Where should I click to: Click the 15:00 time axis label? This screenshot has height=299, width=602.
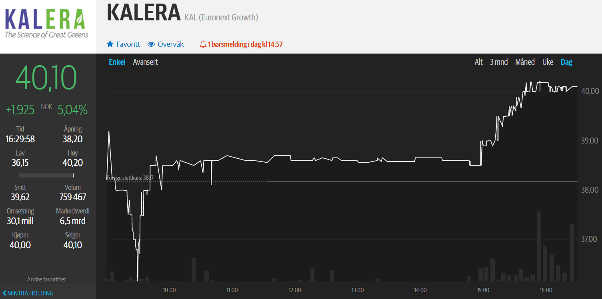point(483,290)
